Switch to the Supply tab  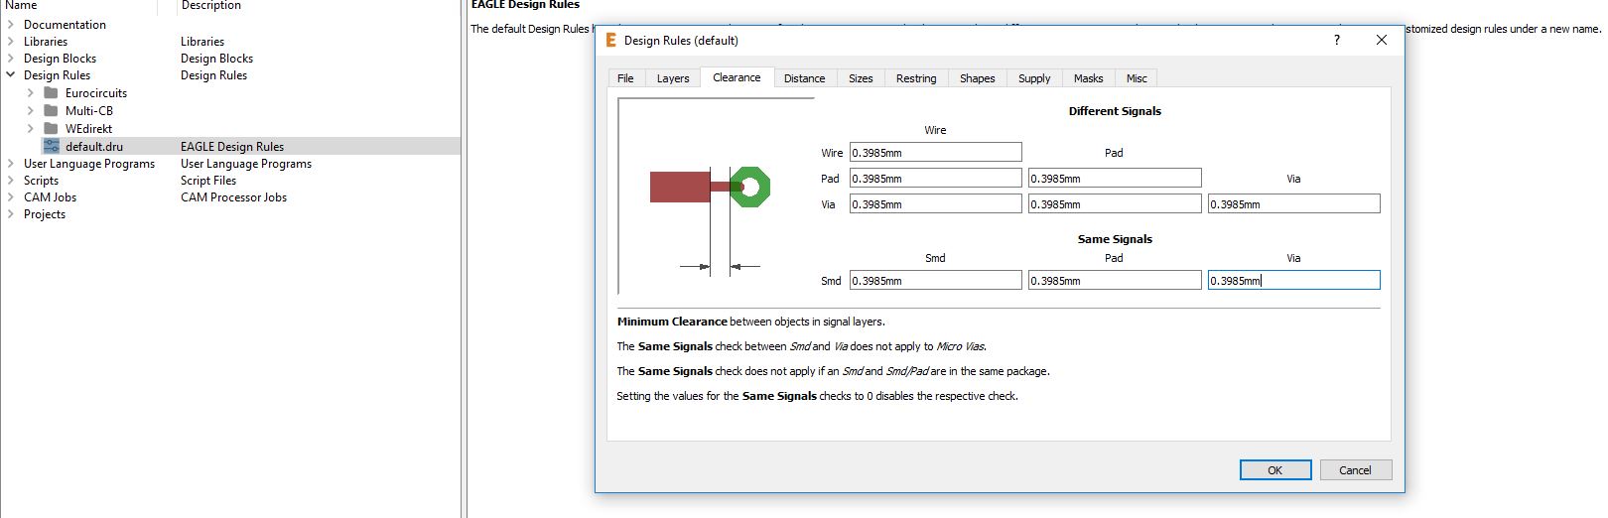click(1034, 78)
